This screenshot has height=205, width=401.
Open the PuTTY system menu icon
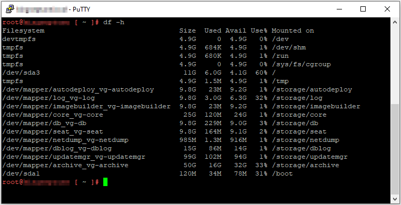[x=10, y=9]
